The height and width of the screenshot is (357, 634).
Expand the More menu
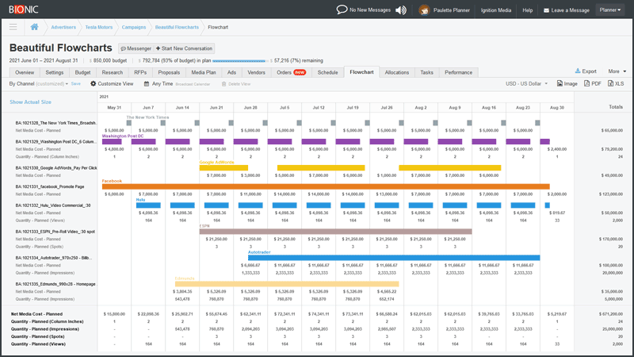tap(617, 71)
